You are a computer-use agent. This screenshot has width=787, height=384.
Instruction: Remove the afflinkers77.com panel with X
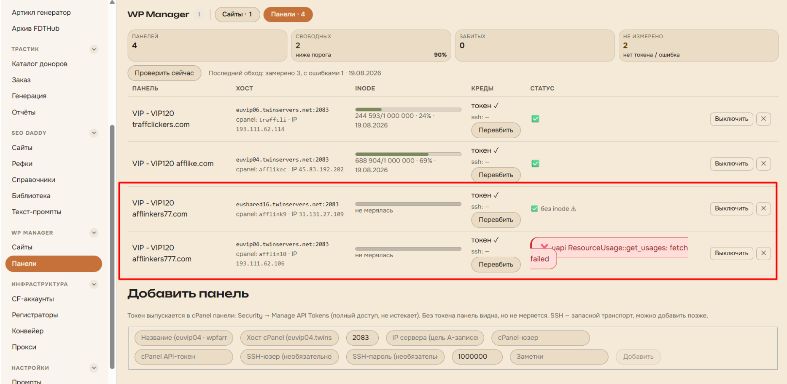coord(763,208)
